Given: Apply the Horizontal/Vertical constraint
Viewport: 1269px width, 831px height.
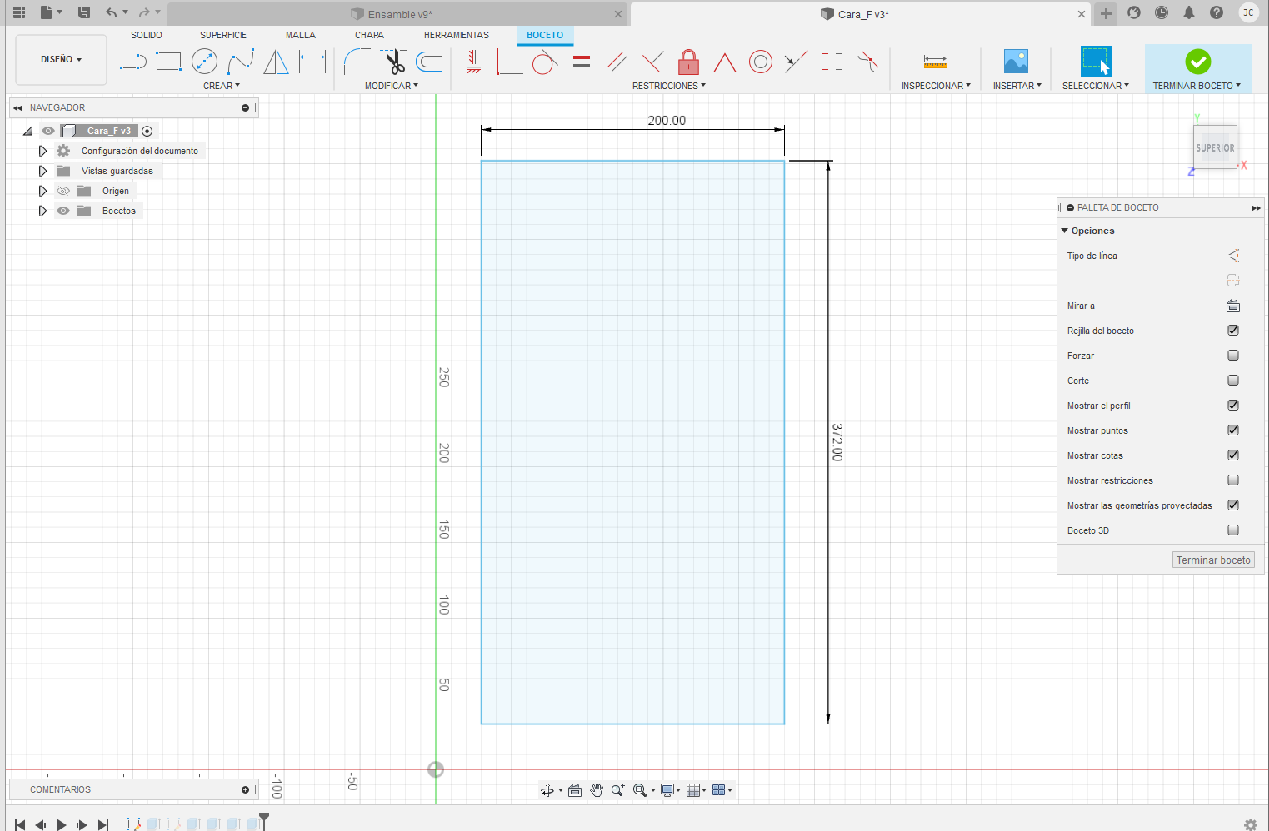Looking at the screenshot, I should 473,62.
